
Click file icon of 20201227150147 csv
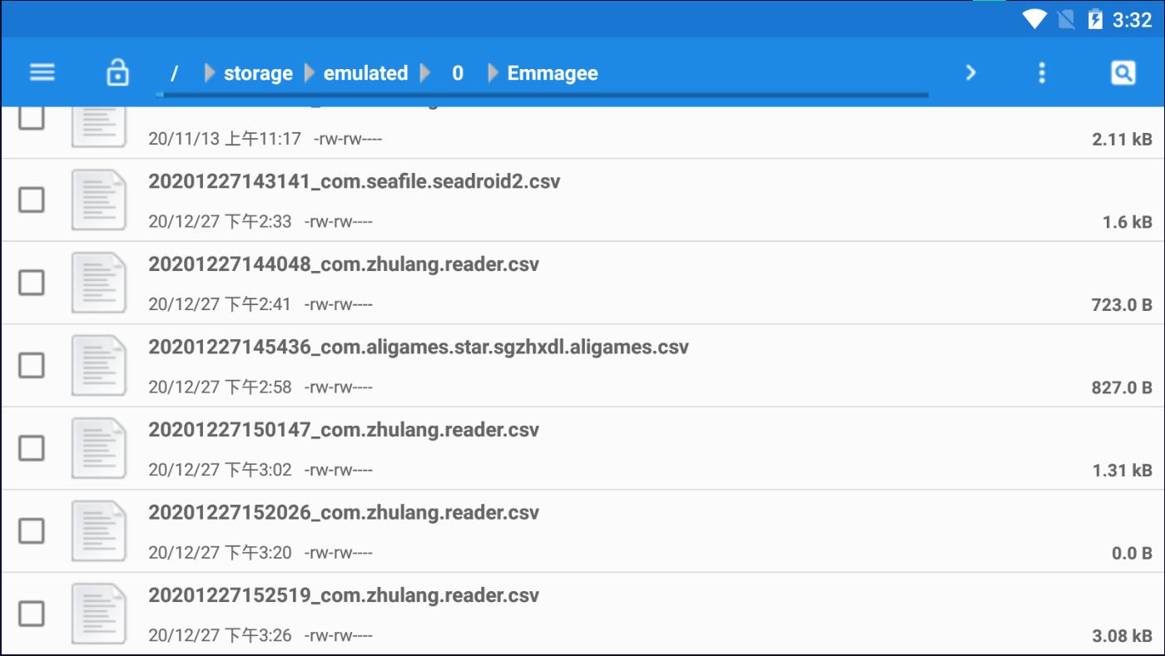click(99, 448)
